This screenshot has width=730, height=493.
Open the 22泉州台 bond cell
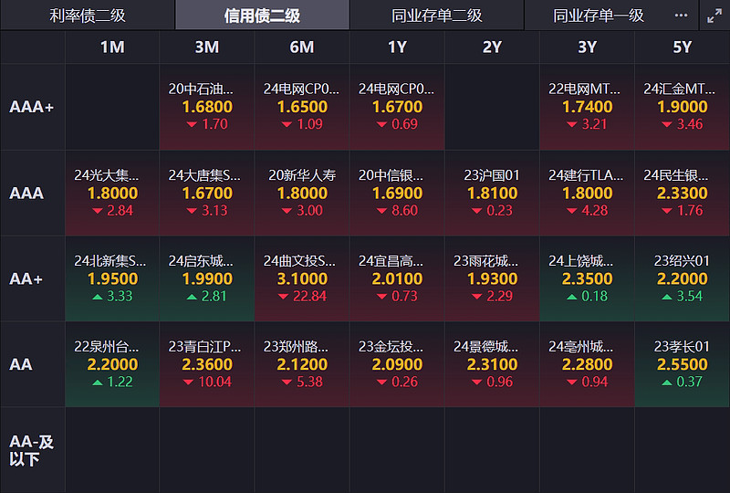pos(112,364)
